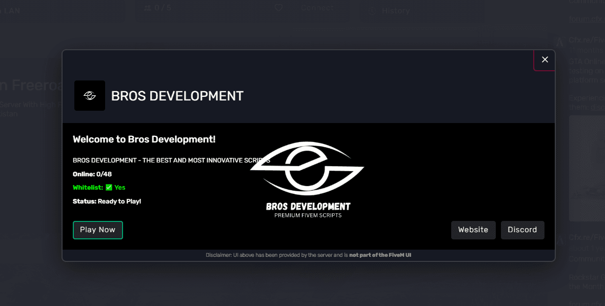Click the disclaimer text below the server UI
The image size is (605, 306).
(308, 255)
